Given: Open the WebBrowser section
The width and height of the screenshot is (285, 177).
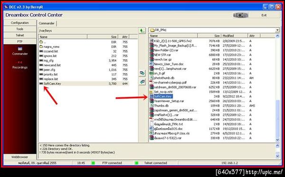Looking at the screenshot, I should tap(20, 157).
